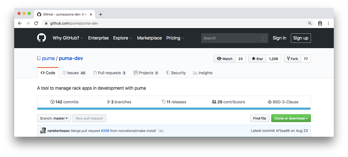This screenshot has width=348, height=157.
Task: Open Chrome three-dot menu
Action: [x=328, y=23]
